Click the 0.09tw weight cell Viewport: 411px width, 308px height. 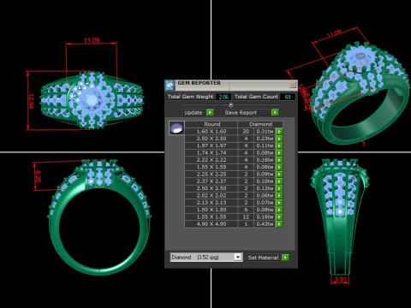pyautogui.click(x=265, y=175)
